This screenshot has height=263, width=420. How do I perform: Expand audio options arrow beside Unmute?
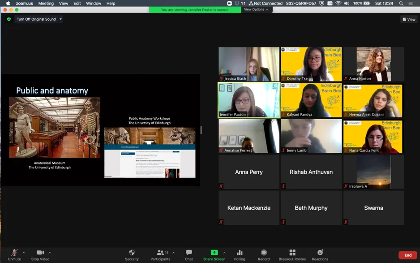point(24,253)
